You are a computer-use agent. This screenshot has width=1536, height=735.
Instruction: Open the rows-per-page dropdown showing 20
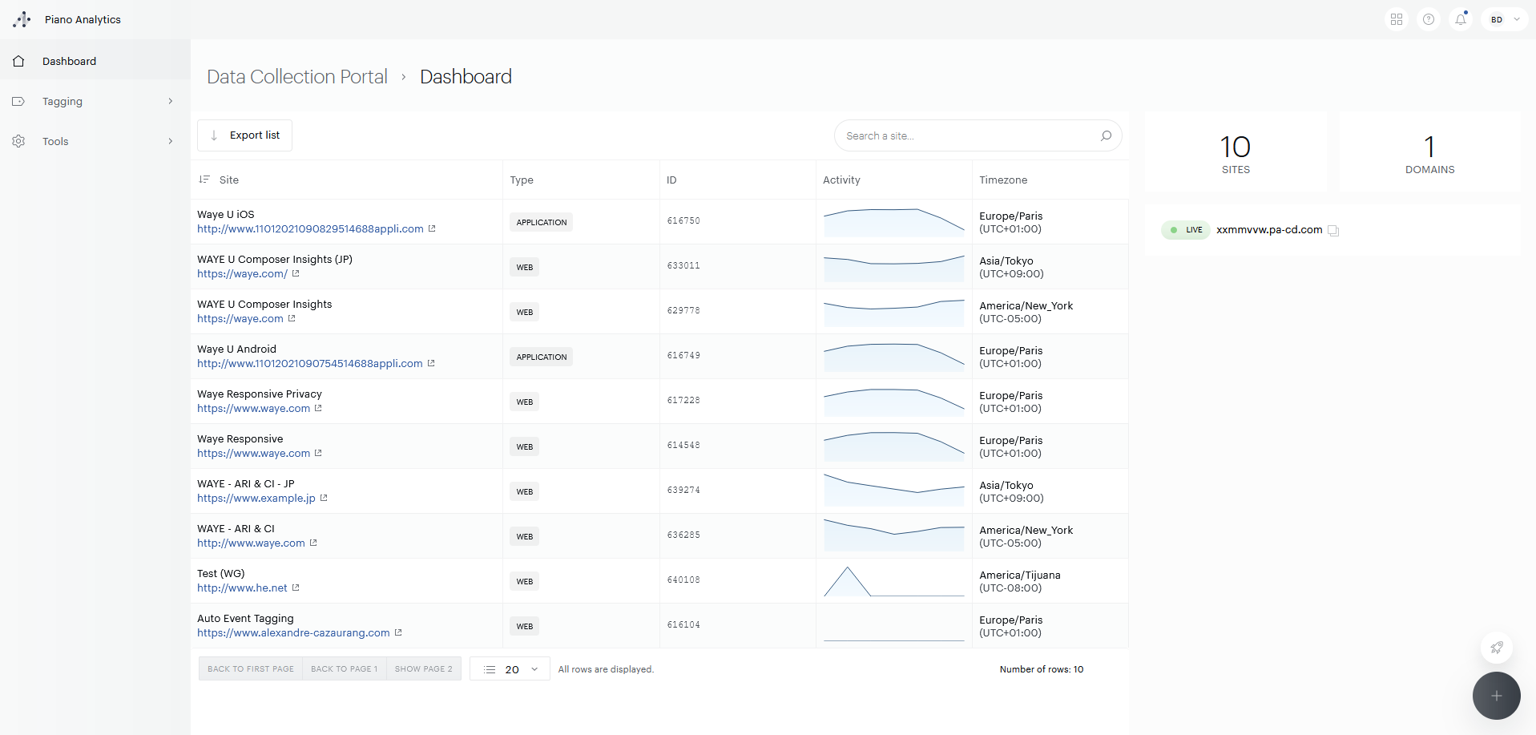tap(510, 669)
